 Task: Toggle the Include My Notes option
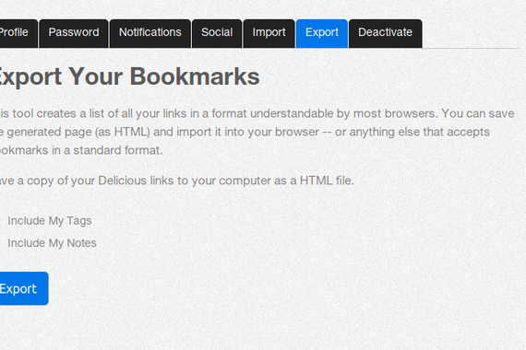[x=52, y=243]
